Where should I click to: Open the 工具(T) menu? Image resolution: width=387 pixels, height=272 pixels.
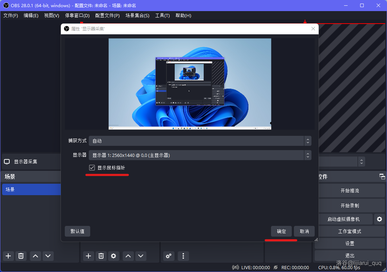(163, 15)
